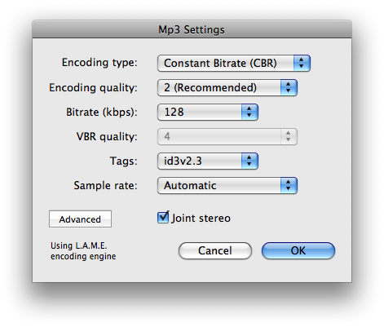
Task: Open the Tags dropdown showing id3v2.3
Action: pyautogui.click(x=208, y=161)
